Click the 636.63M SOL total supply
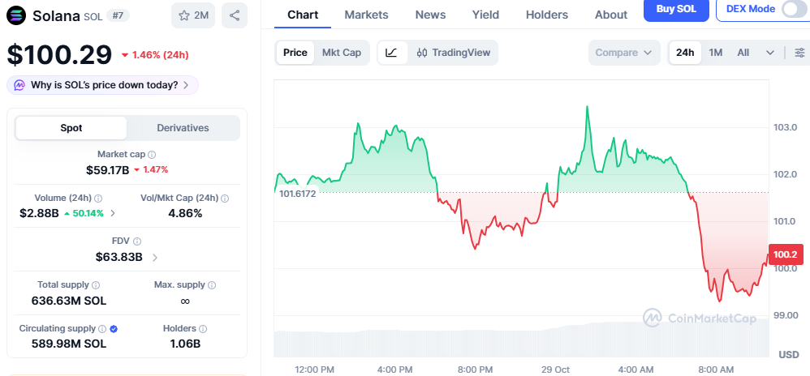The height and width of the screenshot is (376, 810). point(69,300)
